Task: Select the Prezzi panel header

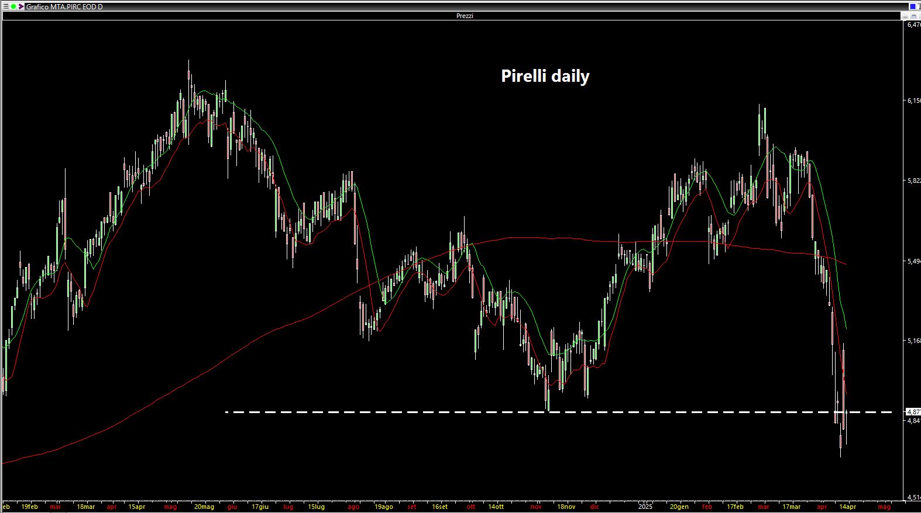Action: click(451, 16)
